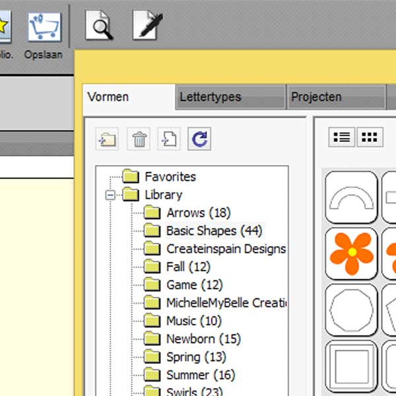Switch to grid view icon
Screen dimensions: 396x396
pos(370,137)
